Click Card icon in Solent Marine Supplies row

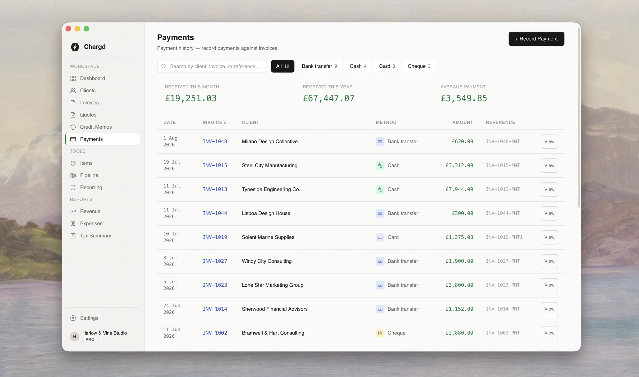tap(380, 237)
